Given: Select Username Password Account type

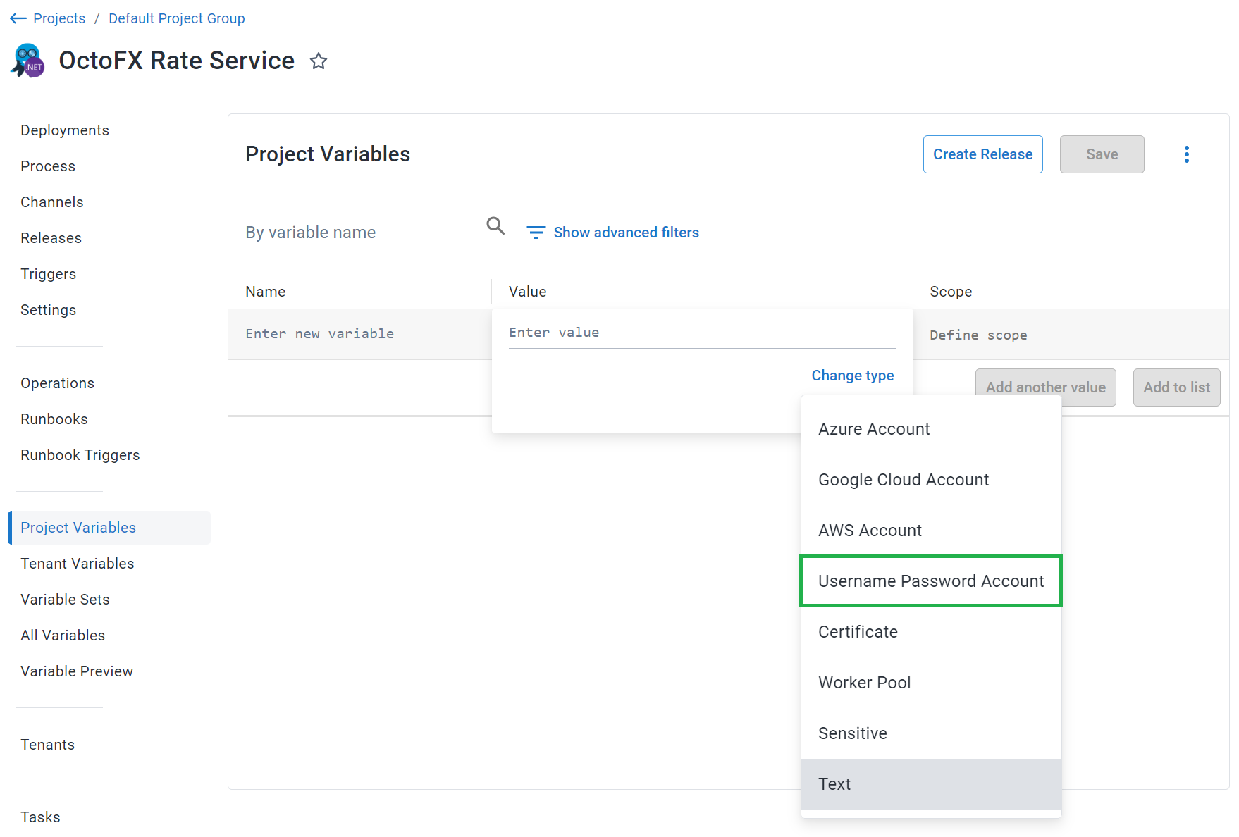Looking at the screenshot, I should click(x=931, y=581).
